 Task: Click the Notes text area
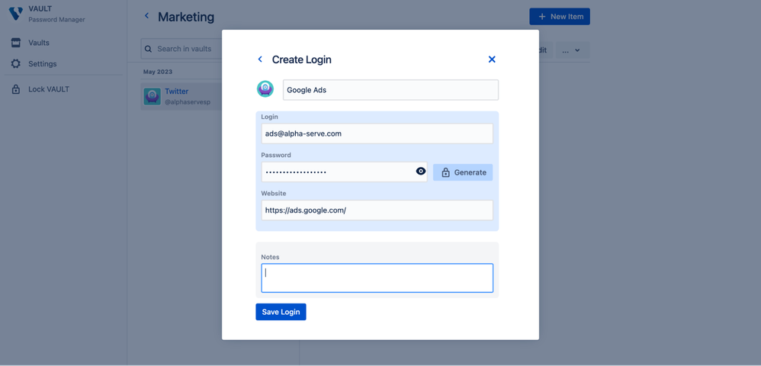[377, 278]
